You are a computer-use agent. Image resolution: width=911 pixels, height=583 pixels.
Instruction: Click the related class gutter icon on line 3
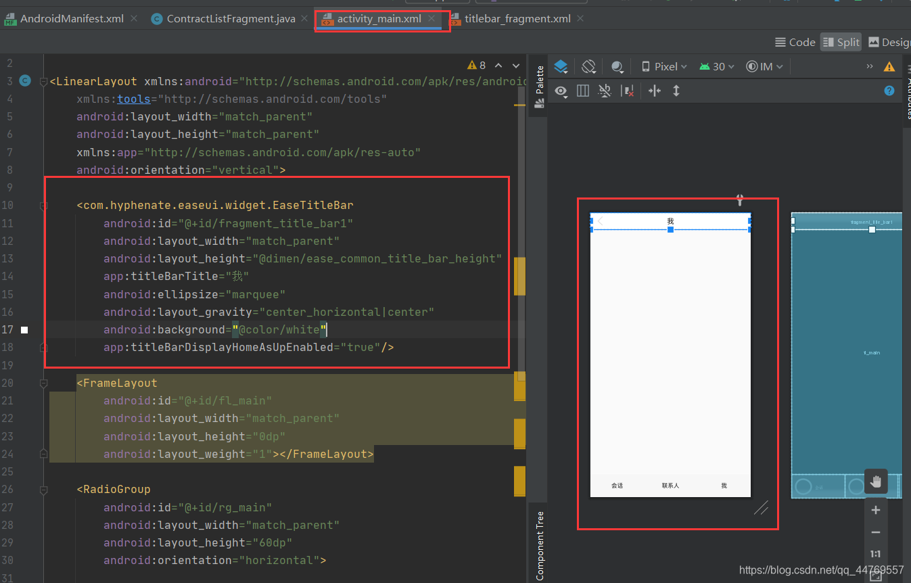point(25,80)
